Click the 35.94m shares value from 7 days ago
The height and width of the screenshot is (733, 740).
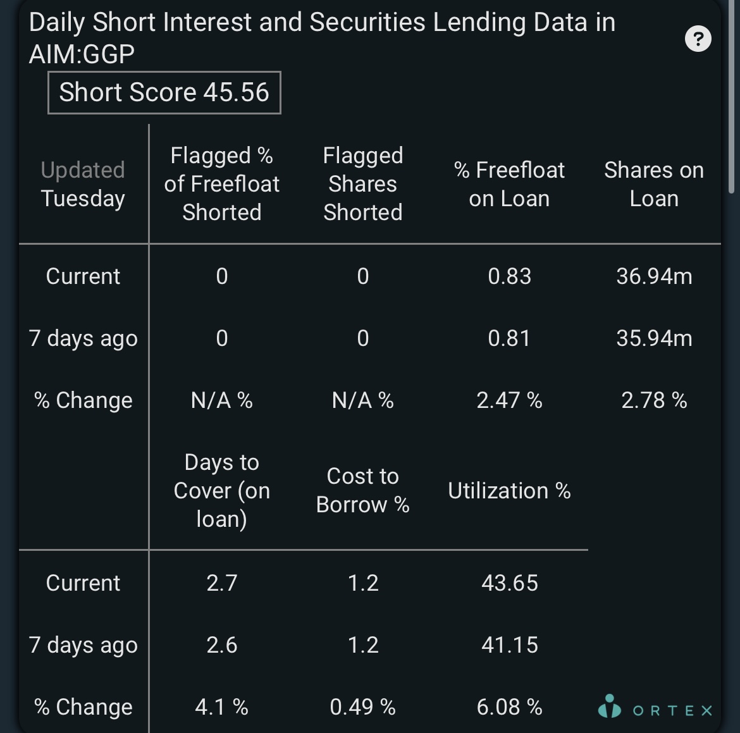[654, 338]
